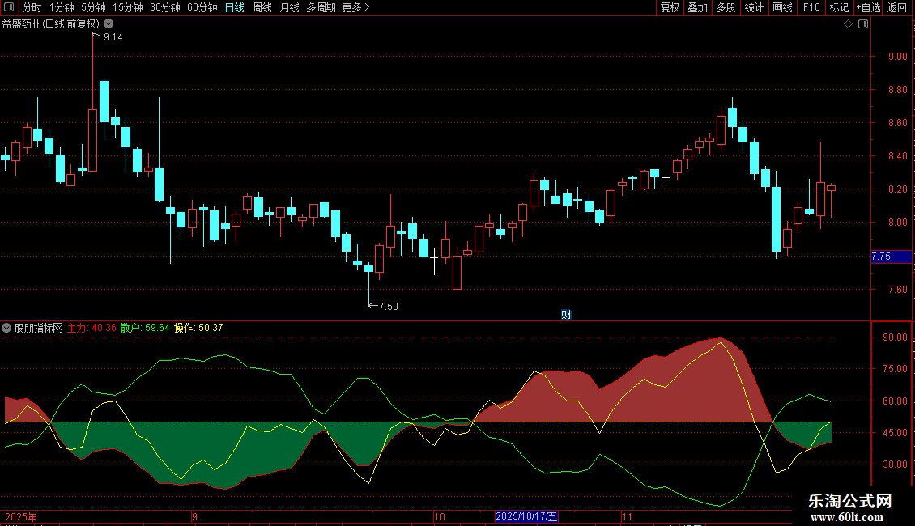The image size is (915, 526).
Task: Click the 益盛药业(日线,前复权) title
Action: click(51, 24)
